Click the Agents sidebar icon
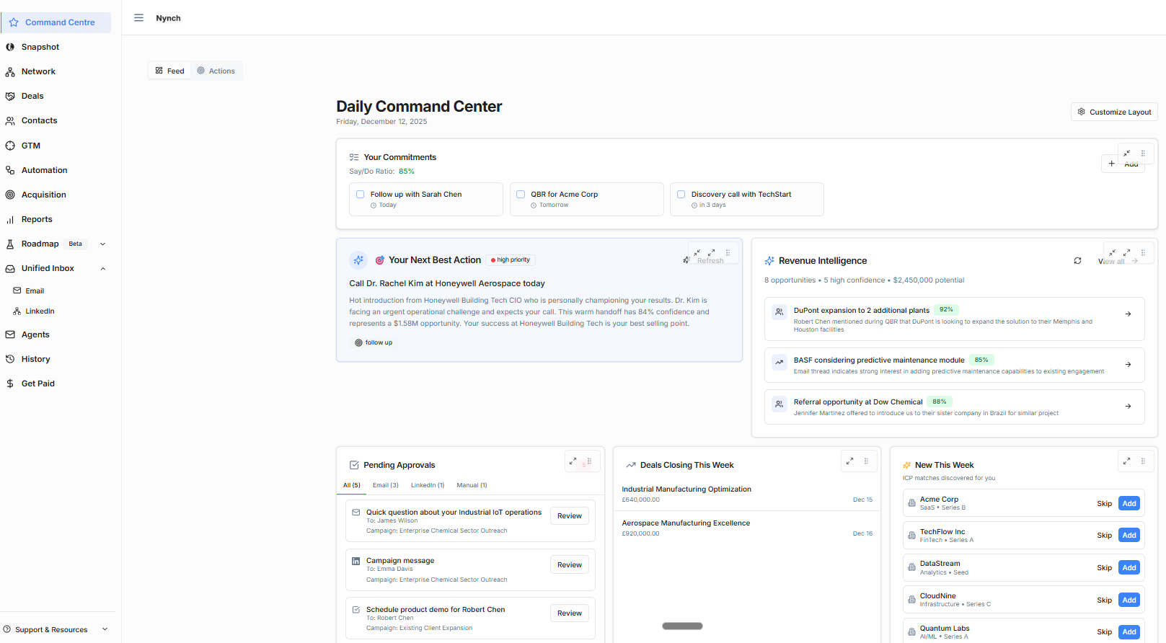The height and width of the screenshot is (643, 1166). click(10, 334)
